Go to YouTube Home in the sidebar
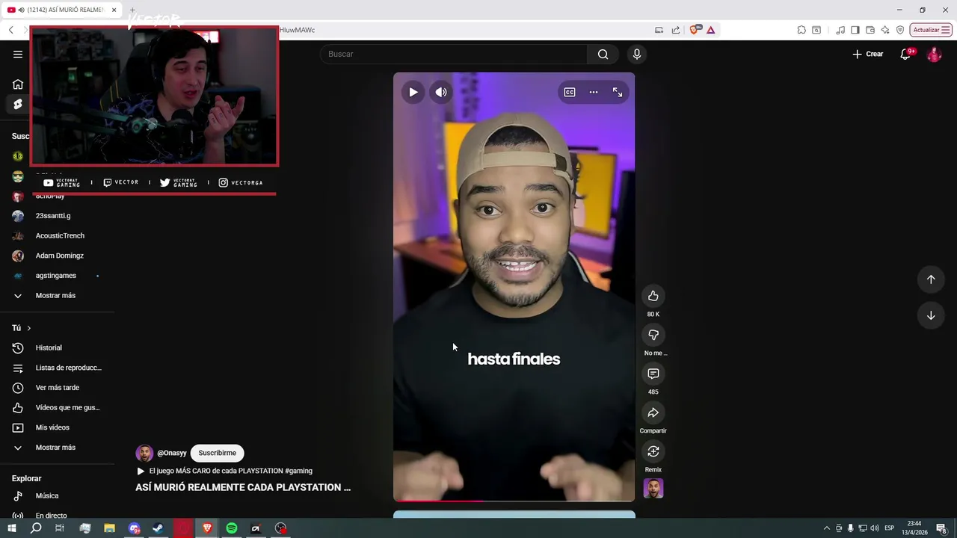Image resolution: width=957 pixels, height=538 pixels. [x=18, y=84]
